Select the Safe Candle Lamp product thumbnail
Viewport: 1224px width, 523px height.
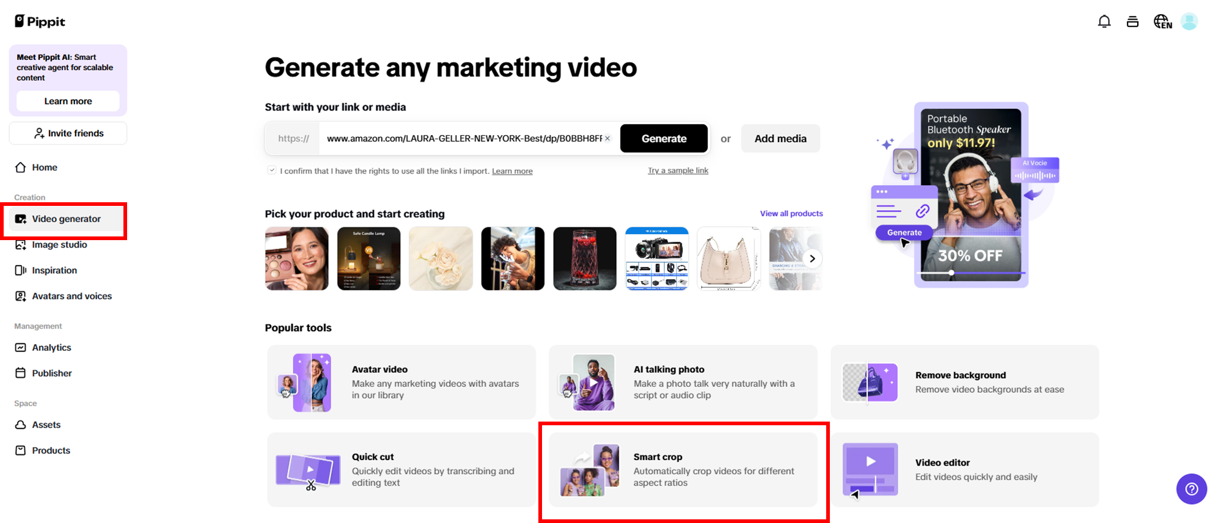coord(369,258)
